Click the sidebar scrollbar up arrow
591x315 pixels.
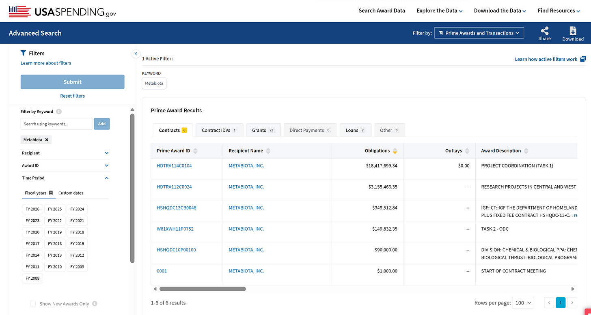tap(132, 109)
